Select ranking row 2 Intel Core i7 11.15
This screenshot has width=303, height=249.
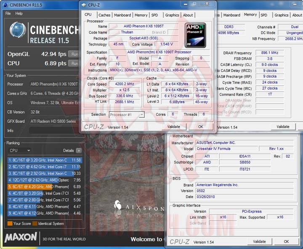[x=44, y=167]
